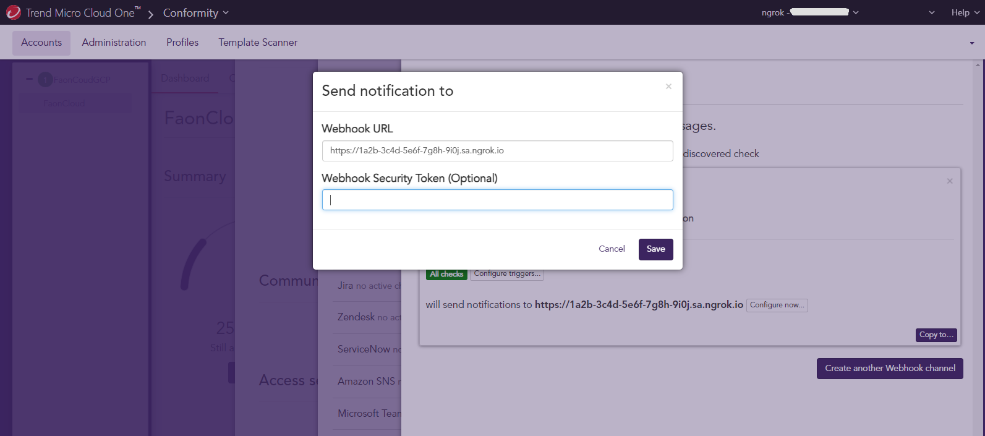Expand the Help menu
Viewport: 985px width, 436px height.
(966, 12)
